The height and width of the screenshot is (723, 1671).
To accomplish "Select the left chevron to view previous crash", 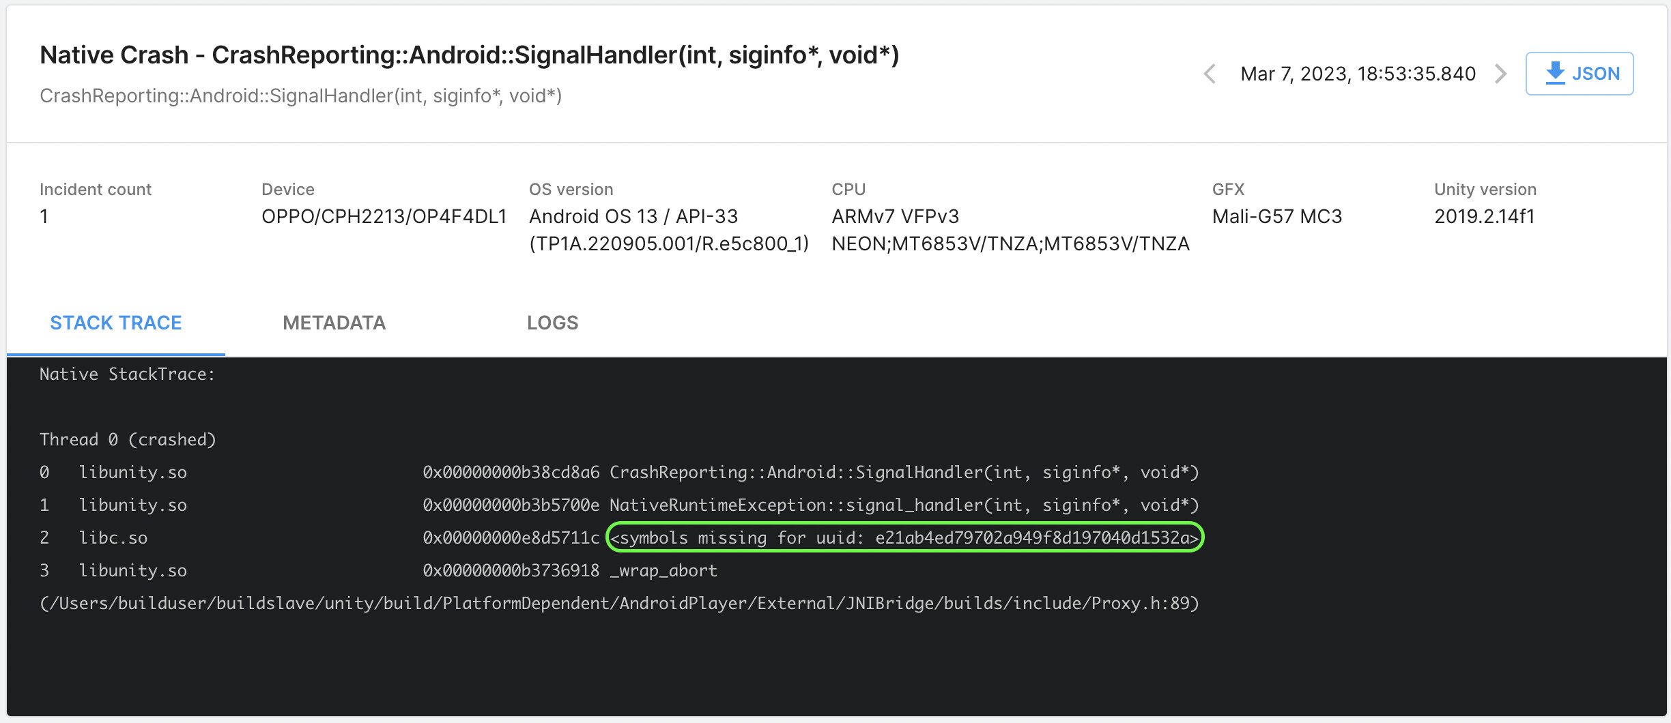I will (x=1210, y=74).
